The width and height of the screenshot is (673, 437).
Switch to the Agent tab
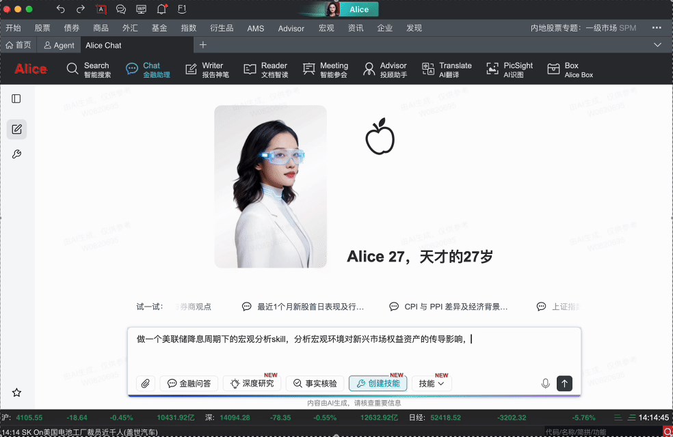click(59, 45)
